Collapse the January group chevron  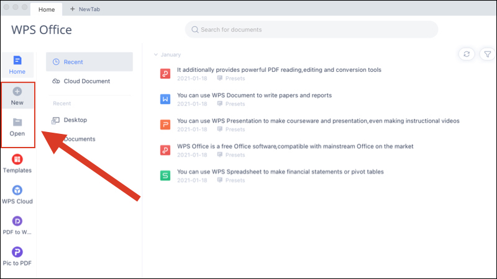pyautogui.click(x=156, y=55)
